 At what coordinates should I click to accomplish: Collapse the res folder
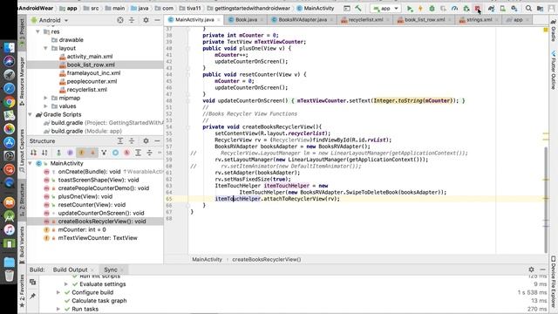tap(37, 31)
